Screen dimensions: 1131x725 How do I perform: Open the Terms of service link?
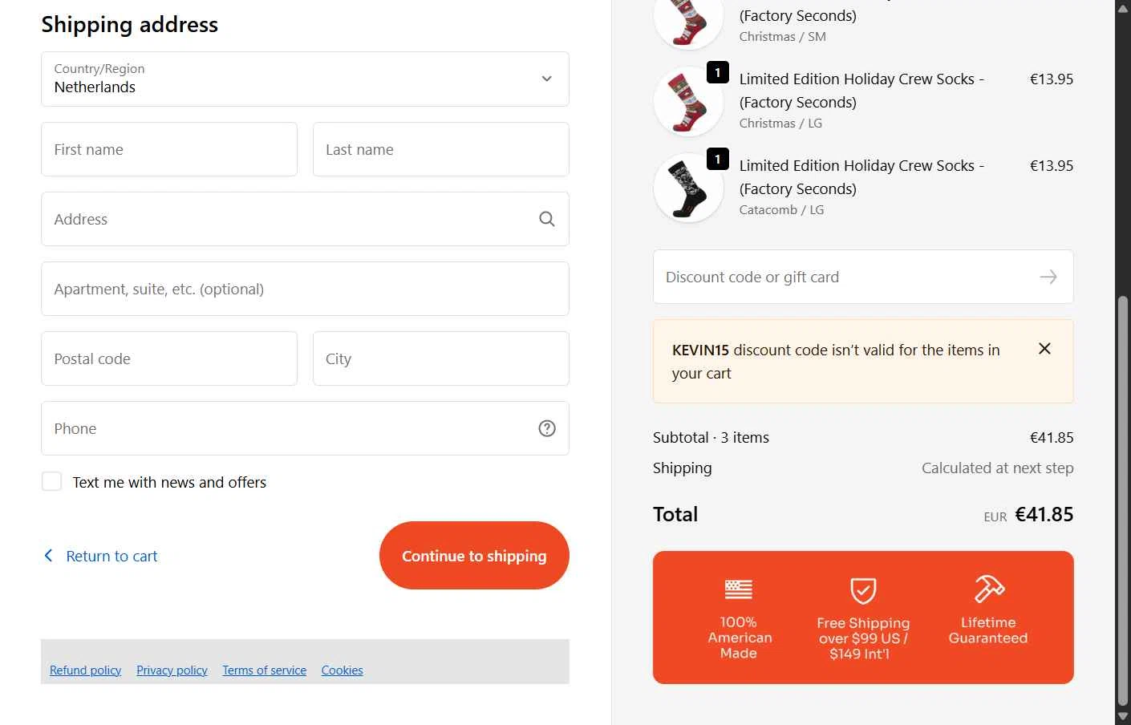264,670
